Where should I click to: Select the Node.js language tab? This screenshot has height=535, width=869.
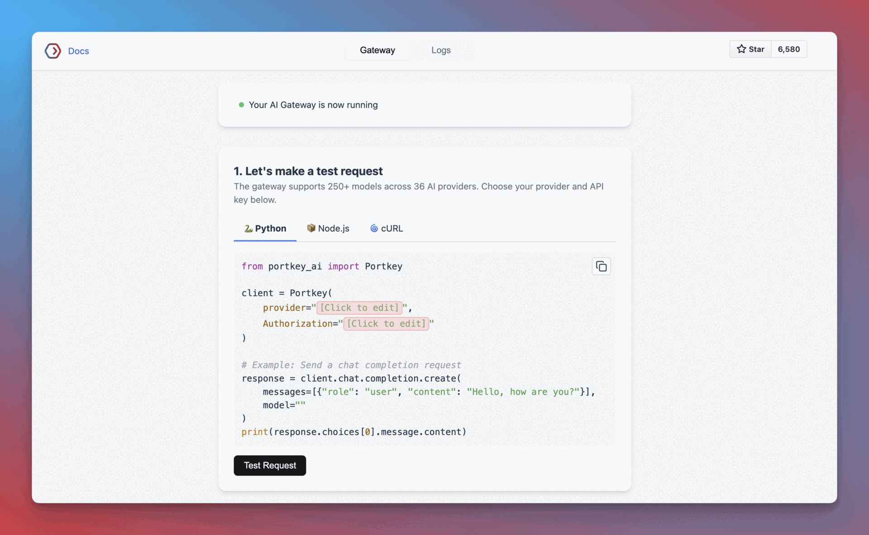coord(328,228)
